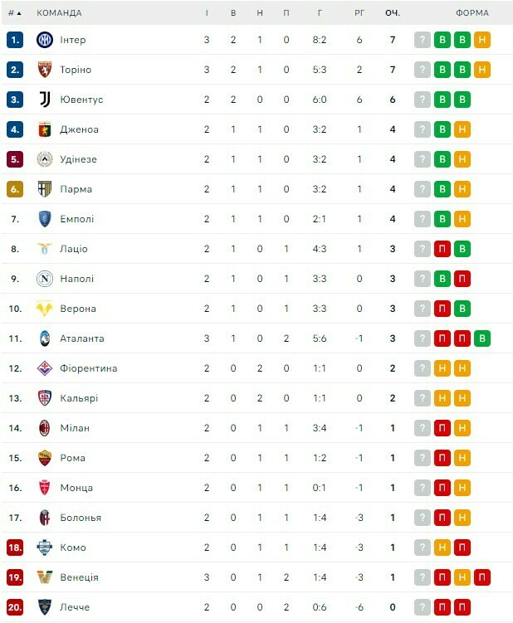Click the Roma team crest
513x623 pixels.
45,458
